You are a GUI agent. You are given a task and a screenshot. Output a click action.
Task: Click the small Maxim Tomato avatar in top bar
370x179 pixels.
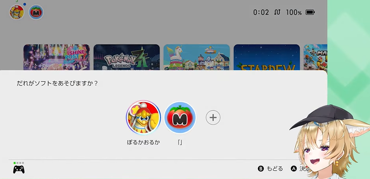pos(36,12)
